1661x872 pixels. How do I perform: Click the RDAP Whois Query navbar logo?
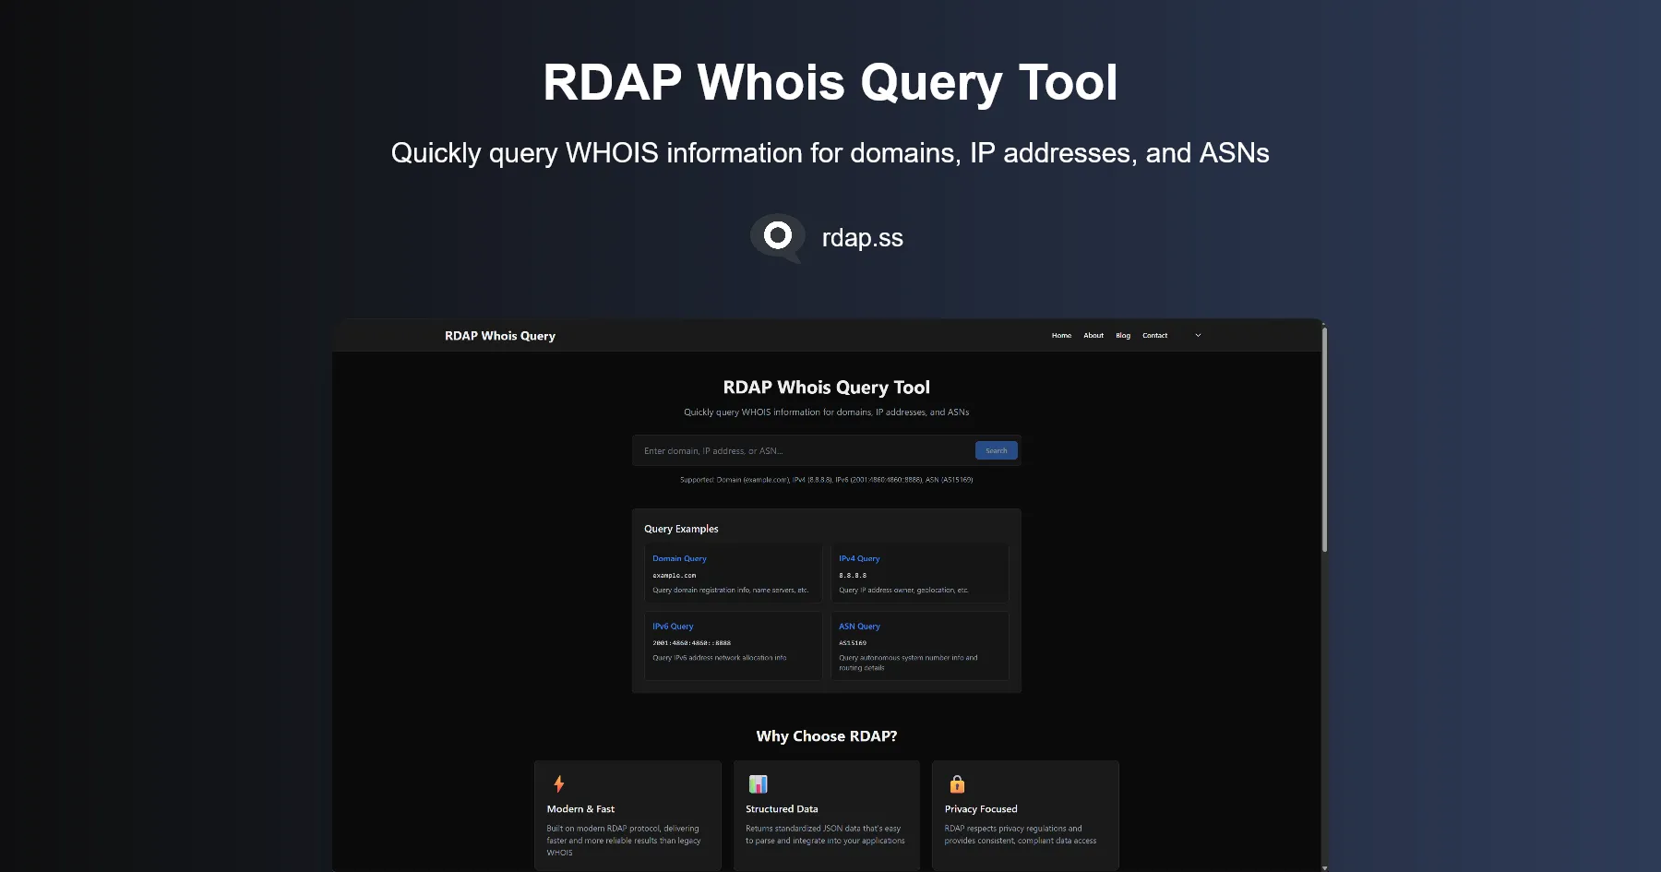pos(499,335)
